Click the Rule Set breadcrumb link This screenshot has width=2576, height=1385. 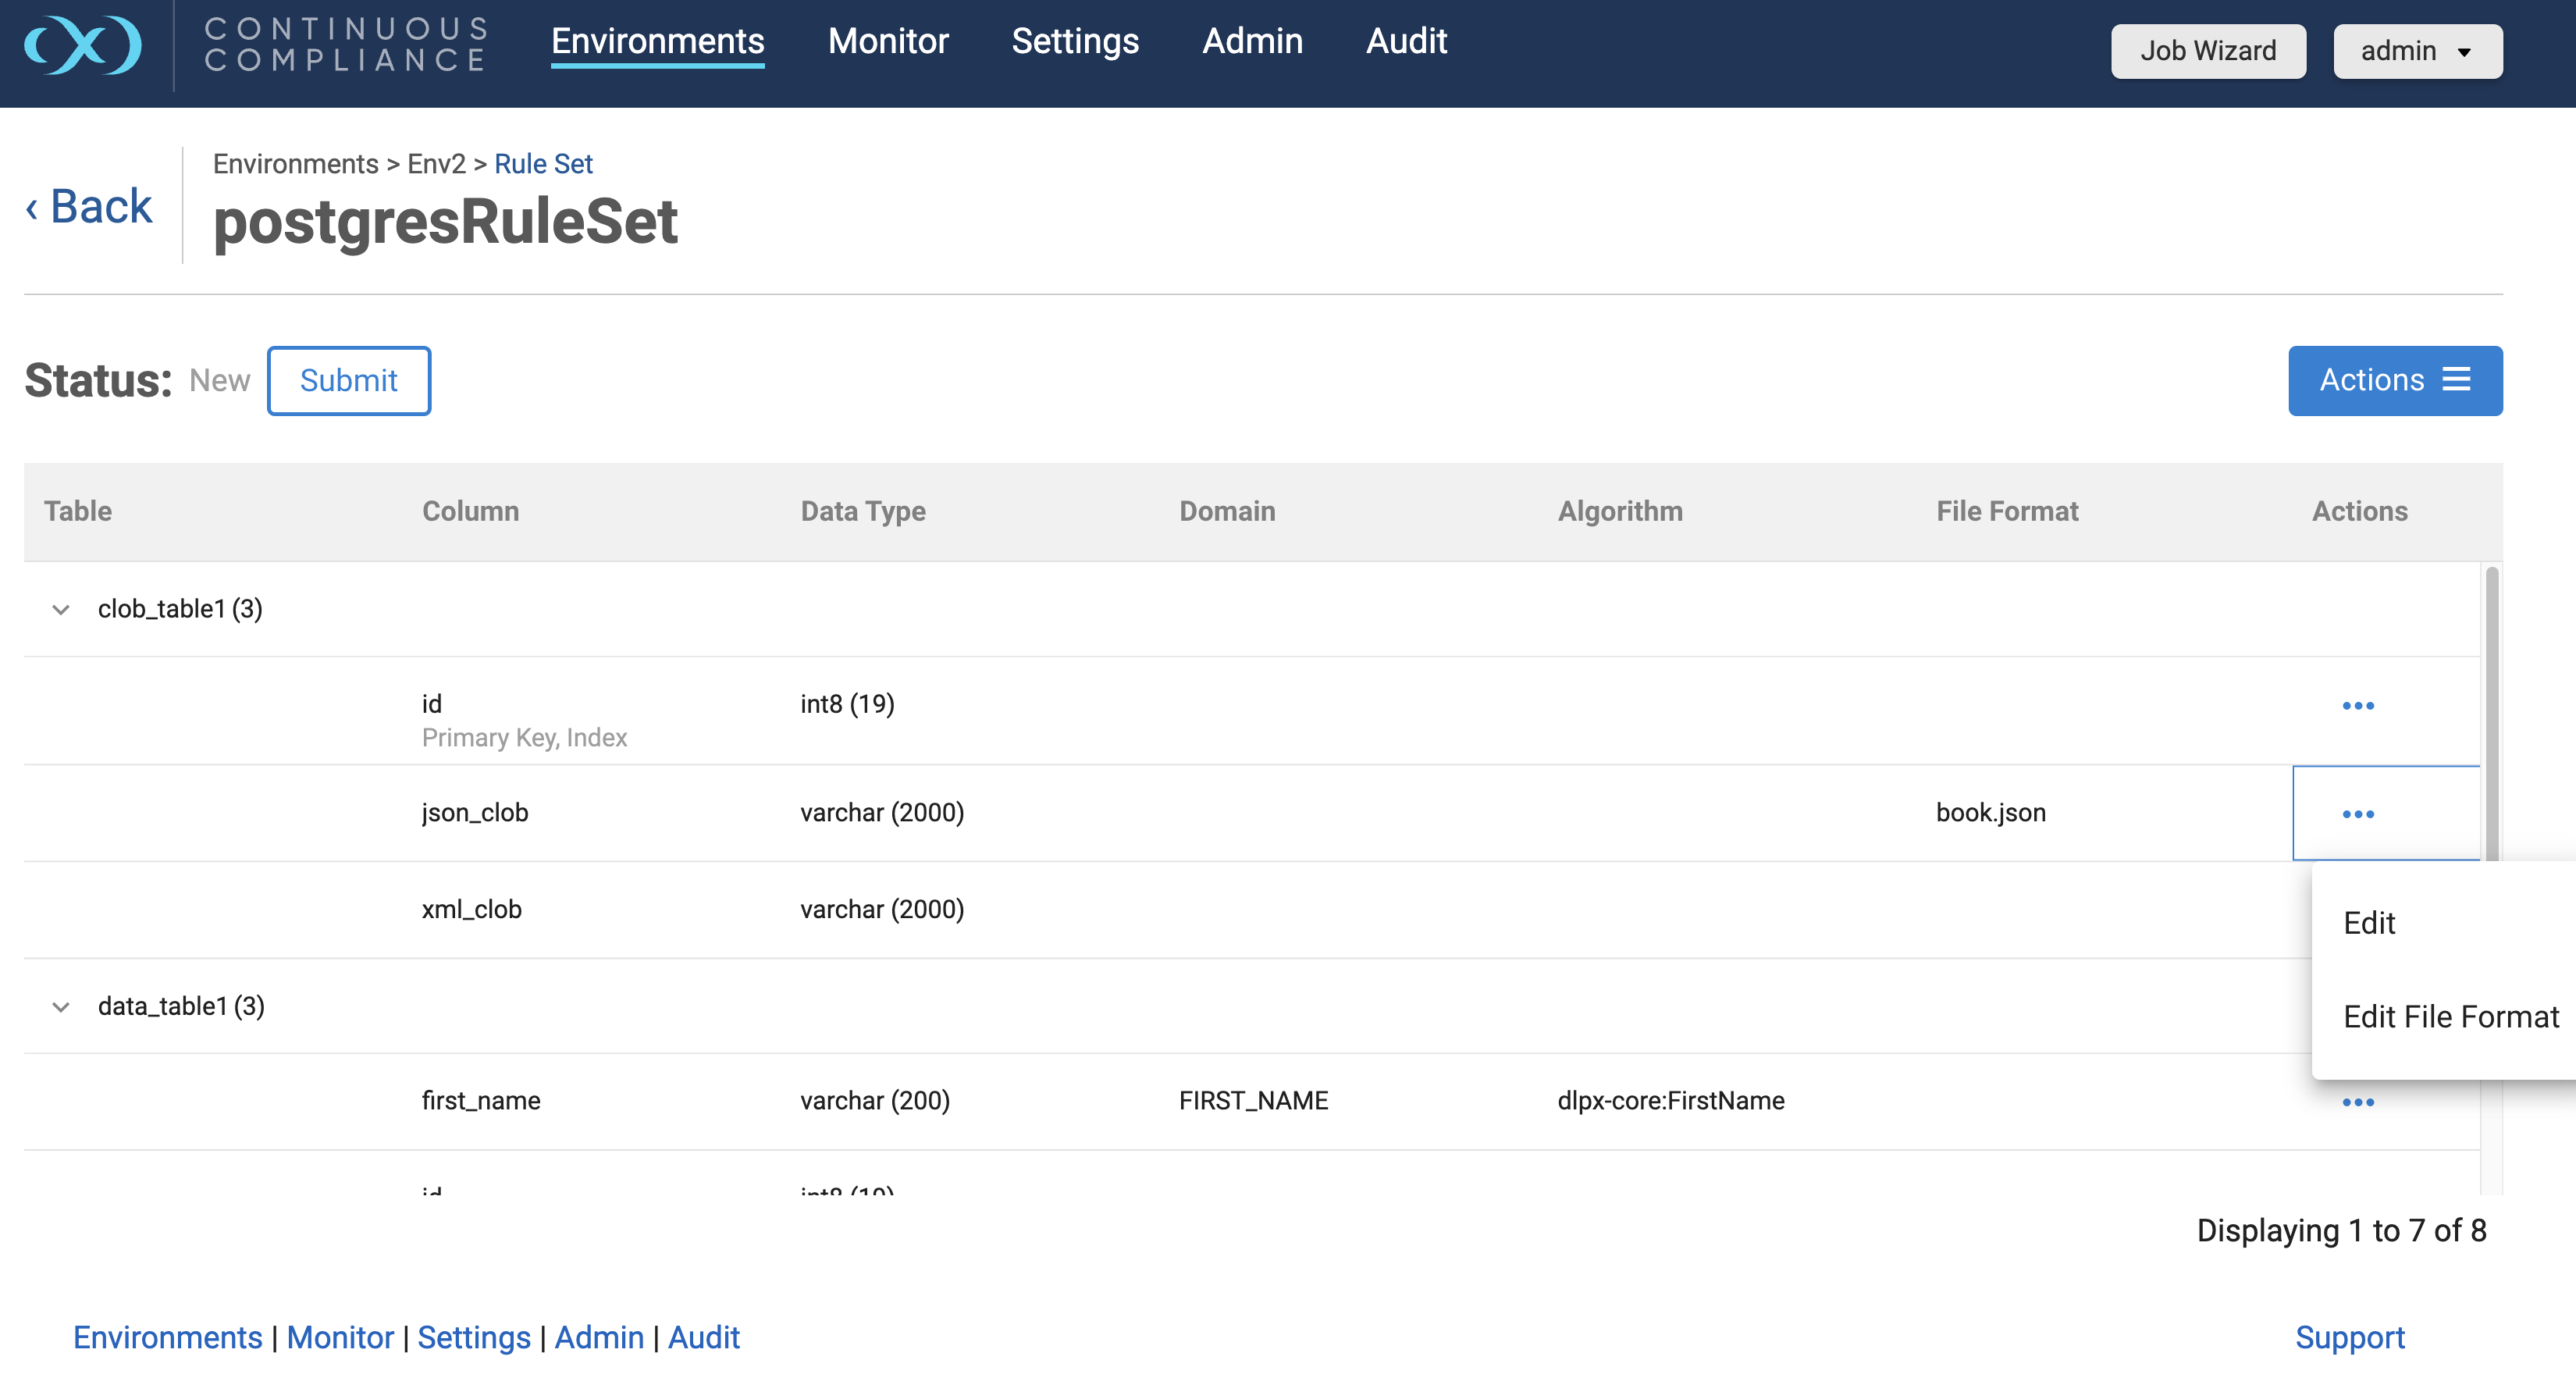(x=543, y=163)
